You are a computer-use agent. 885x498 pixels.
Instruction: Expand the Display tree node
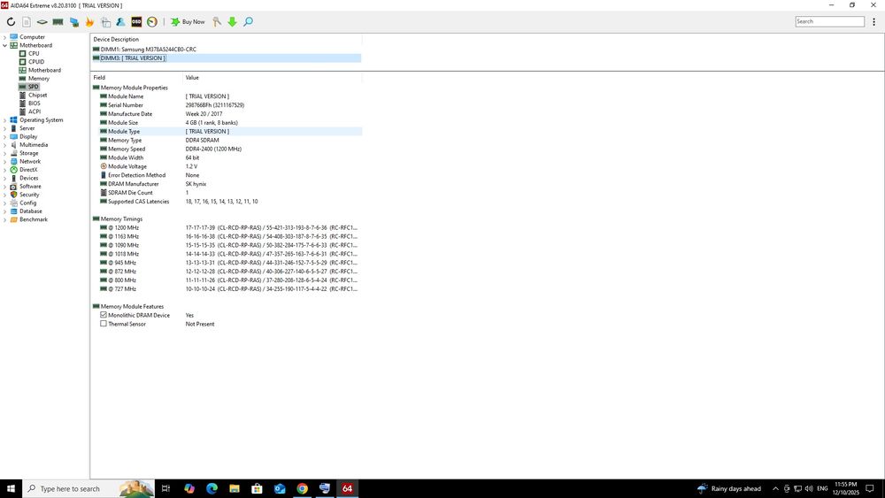[4, 136]
